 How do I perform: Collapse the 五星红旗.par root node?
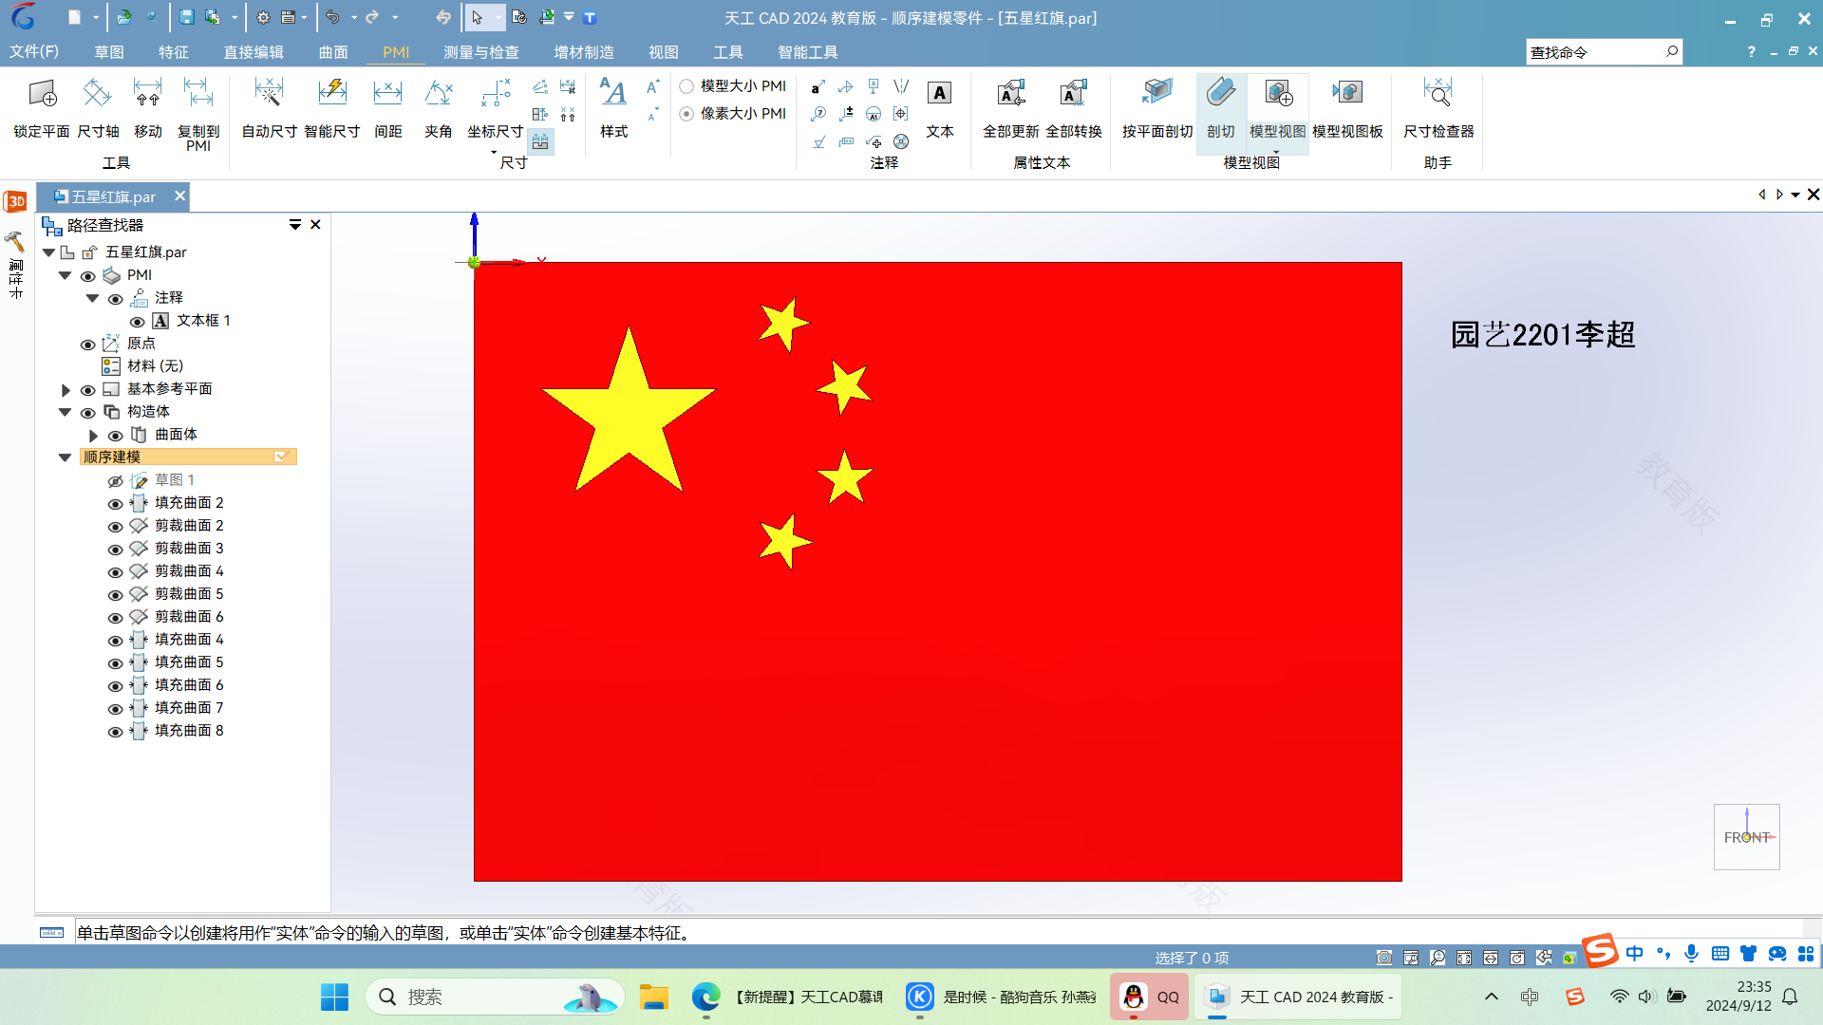pyautogui.click(x=48, y=252)
